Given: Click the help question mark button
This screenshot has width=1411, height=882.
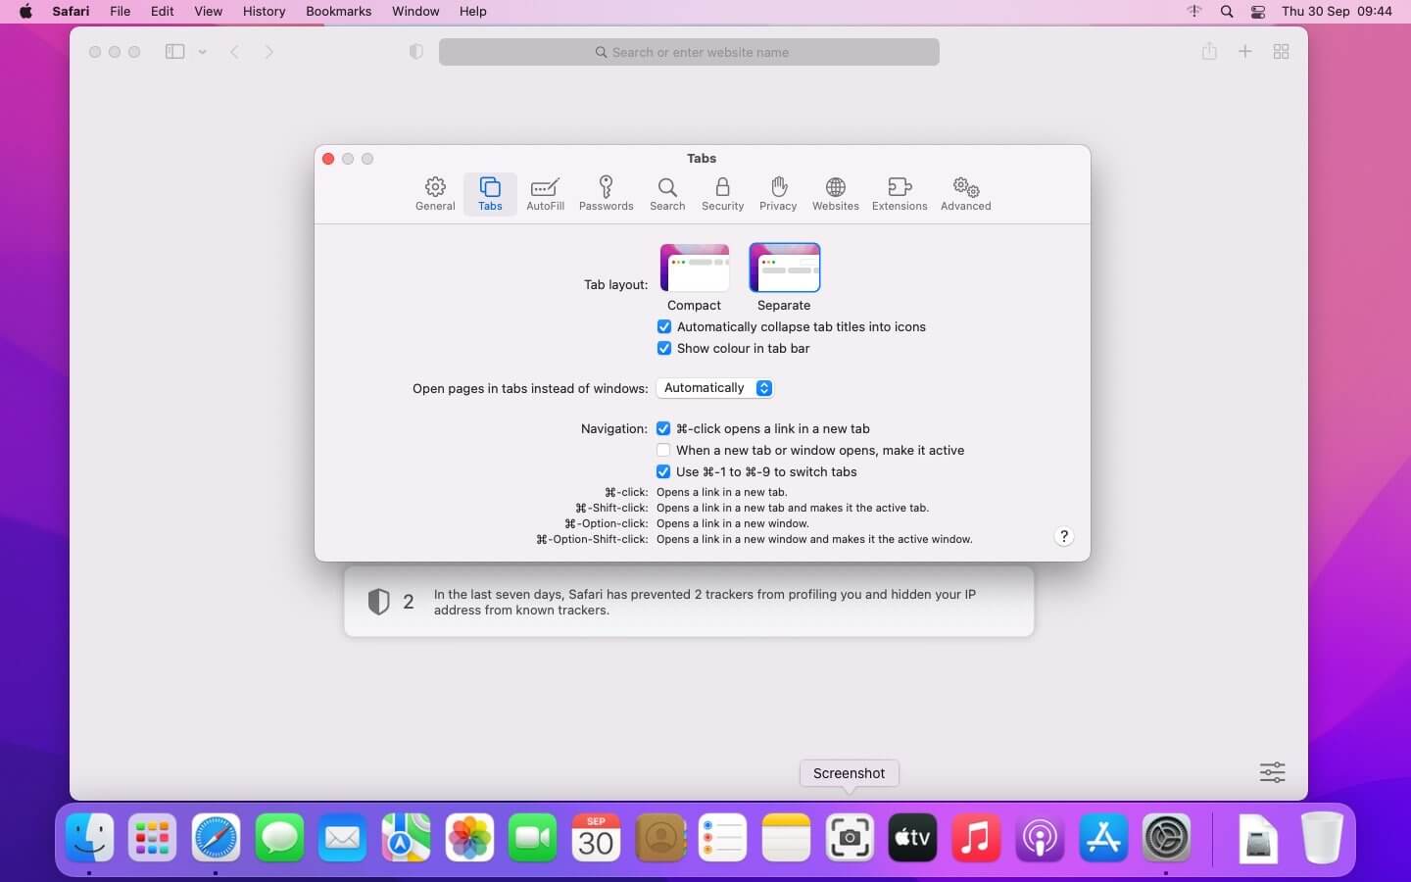Looking at the screenshot, I should [1064, 536].
